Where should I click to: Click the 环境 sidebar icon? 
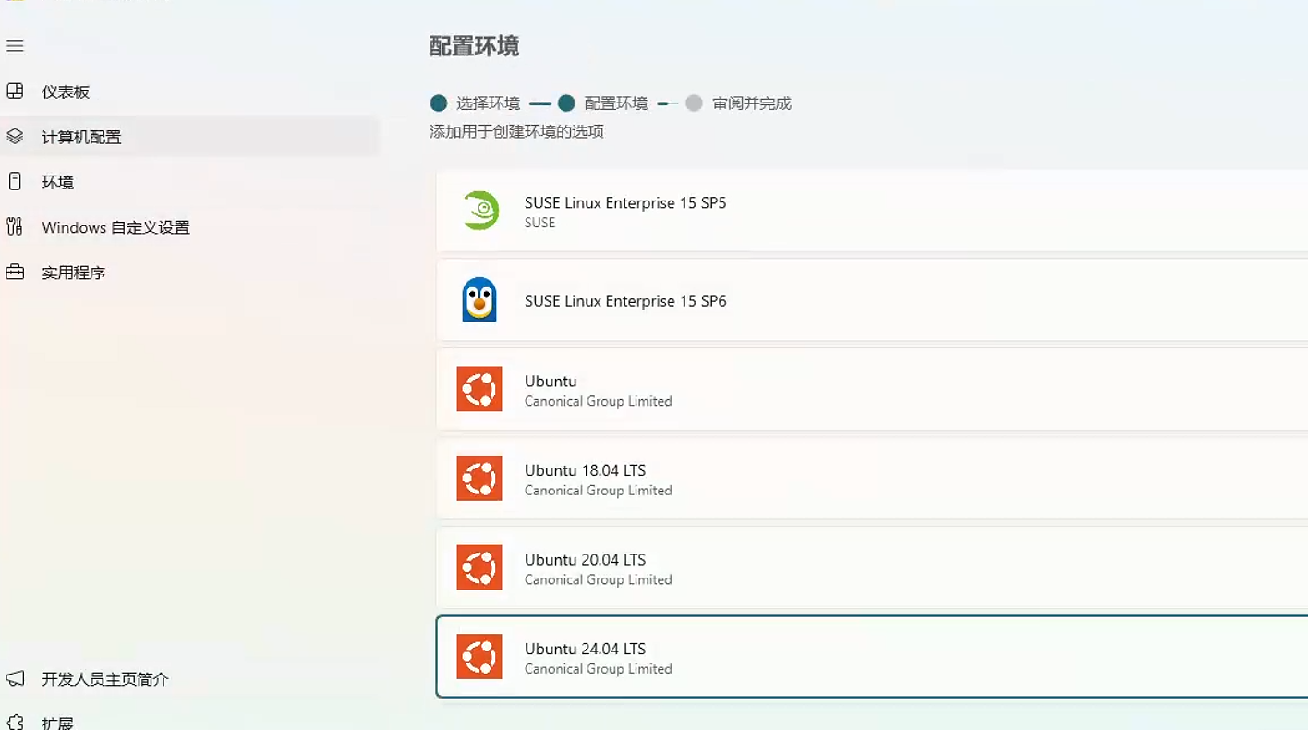click(x=15, y=181)
